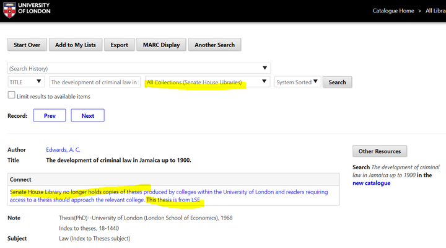
Task: Click the Index to theses, 18-1440 text
Action: point(89,228)
